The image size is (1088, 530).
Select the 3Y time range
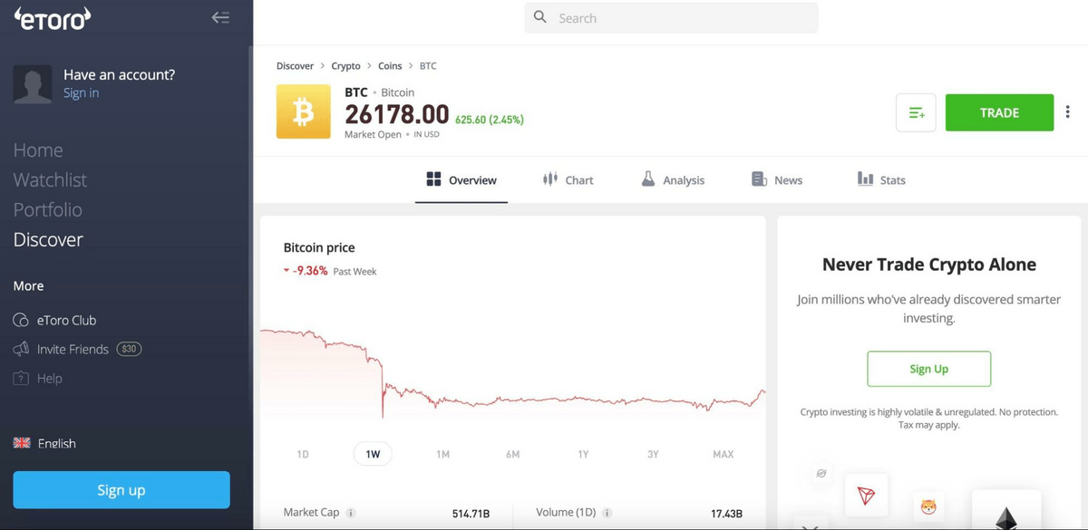click(653, 454)
